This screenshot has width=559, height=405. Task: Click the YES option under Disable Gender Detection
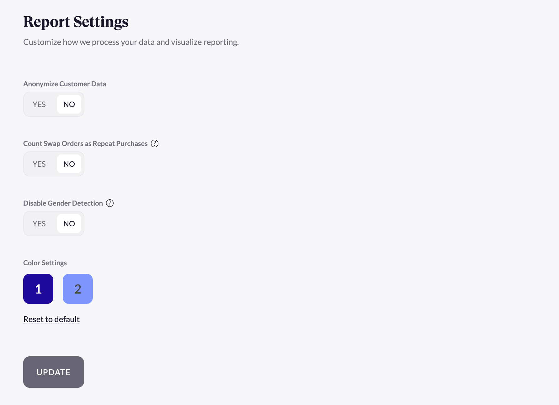(39, 224)
